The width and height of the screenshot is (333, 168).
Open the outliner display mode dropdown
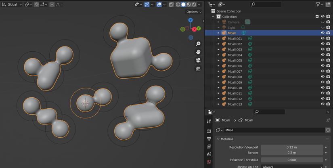point(222,4)
